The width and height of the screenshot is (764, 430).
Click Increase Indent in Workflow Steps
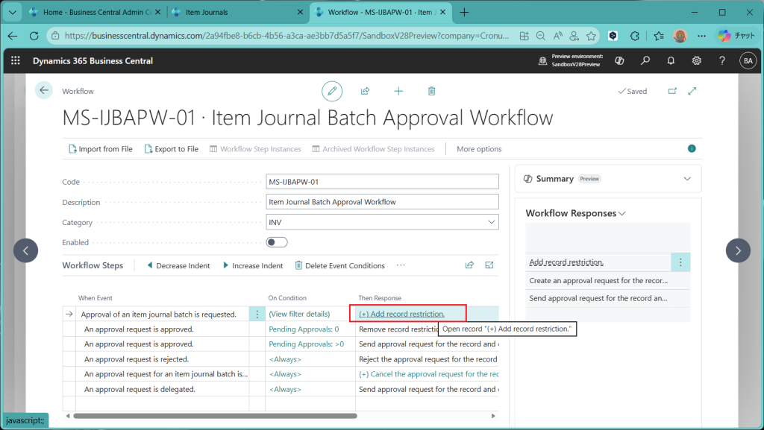coord(253,265)
